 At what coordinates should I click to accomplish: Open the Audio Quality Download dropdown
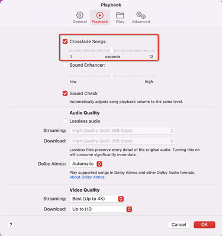point(123,141)
